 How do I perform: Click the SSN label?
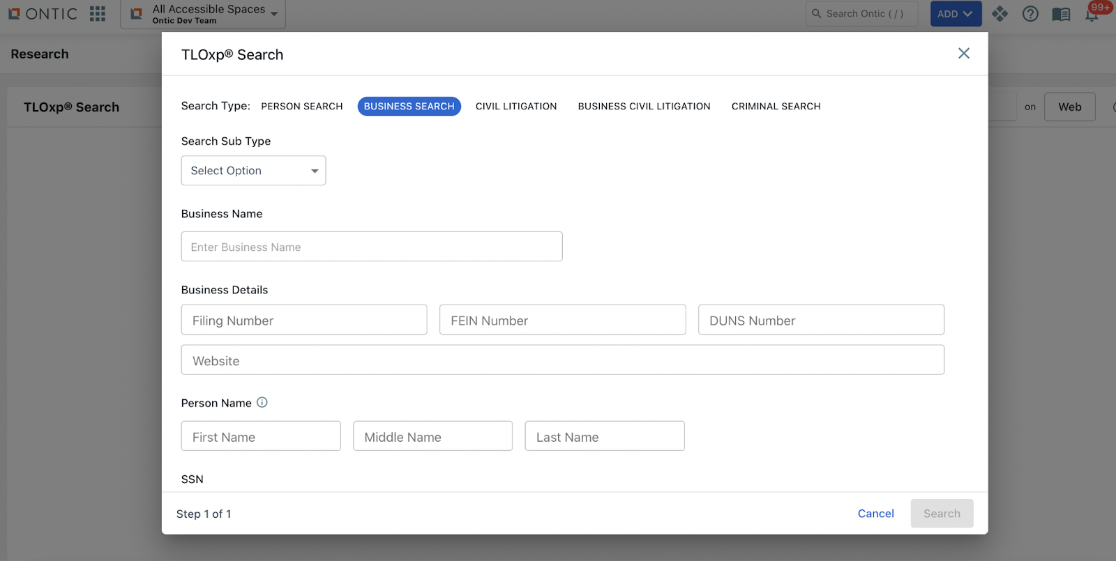pyautogui.click(x=193, y=479)
